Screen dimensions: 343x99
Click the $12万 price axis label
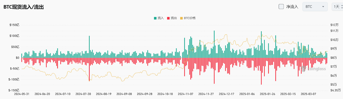[x=334, y=25]
